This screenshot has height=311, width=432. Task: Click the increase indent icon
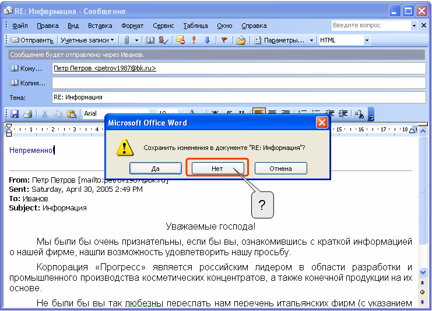pyautogui.click(x=343, y=113)
